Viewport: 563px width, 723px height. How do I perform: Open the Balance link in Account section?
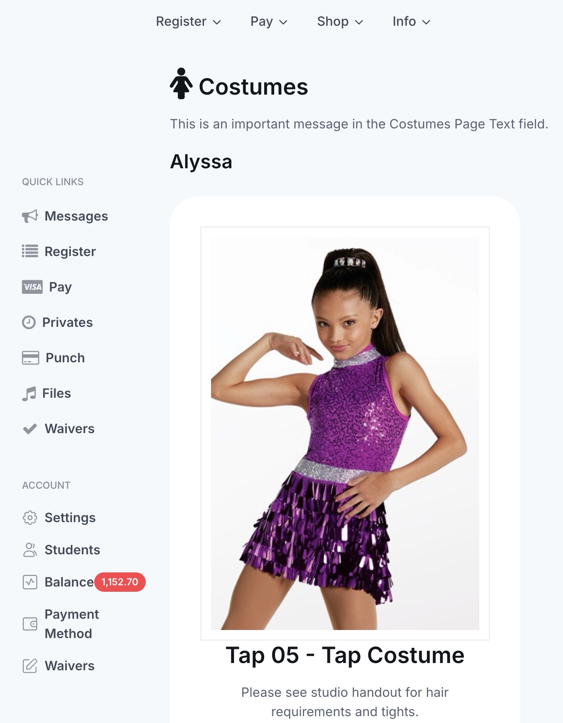69,582
